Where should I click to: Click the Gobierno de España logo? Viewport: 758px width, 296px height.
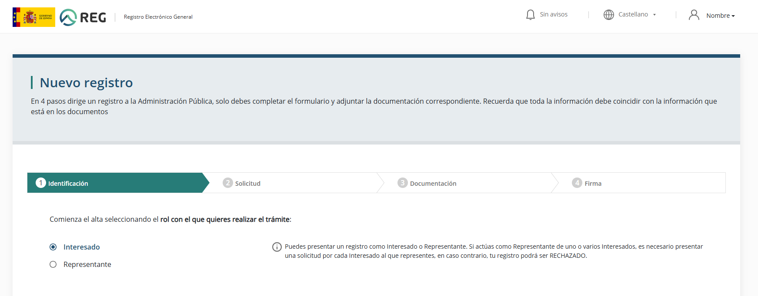point(34,17)
